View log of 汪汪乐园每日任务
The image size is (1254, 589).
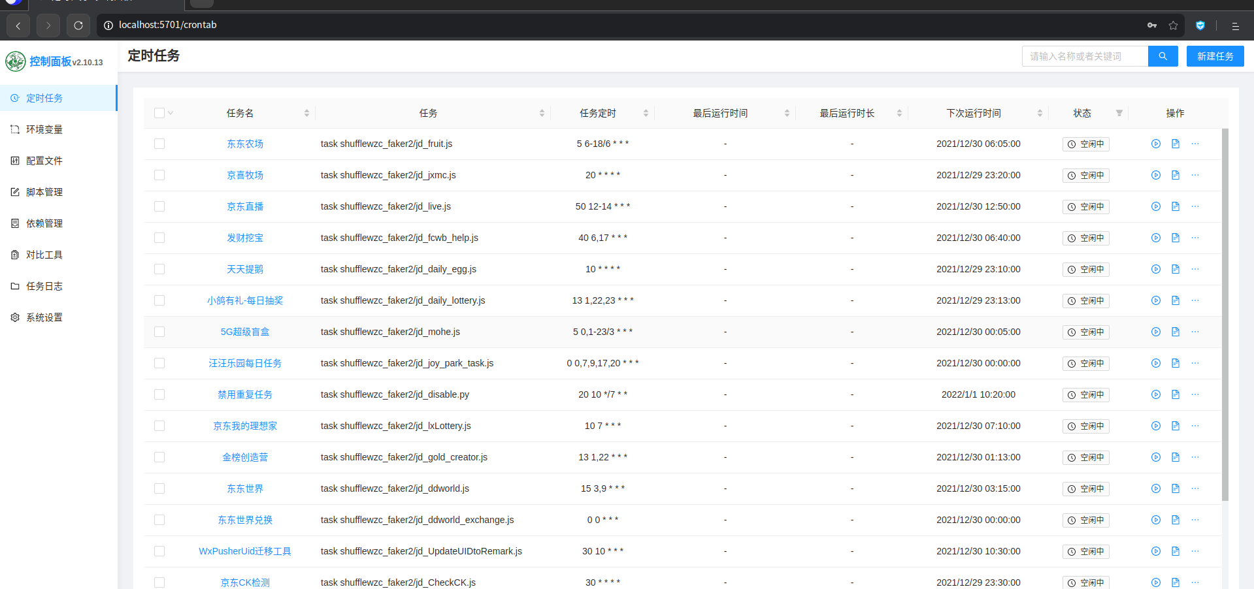[1175, 363]
